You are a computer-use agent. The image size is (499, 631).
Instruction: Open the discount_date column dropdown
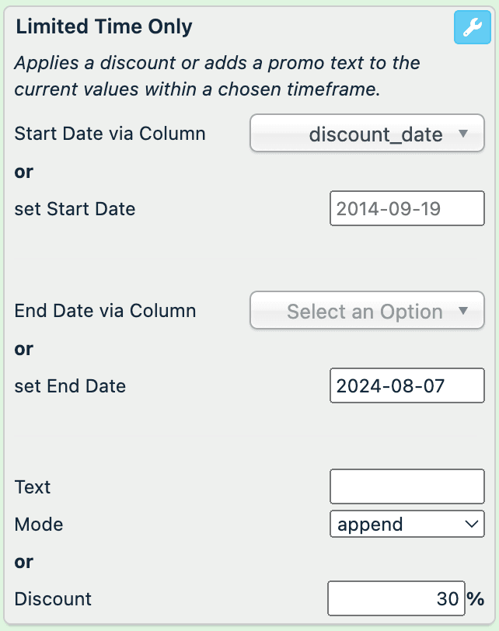point(367,134)
